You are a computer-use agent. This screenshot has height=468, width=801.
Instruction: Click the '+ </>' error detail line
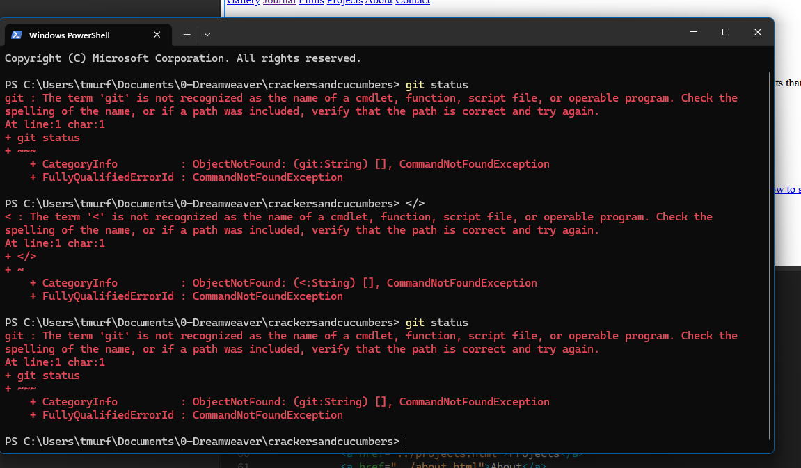(x=20, y=256)
